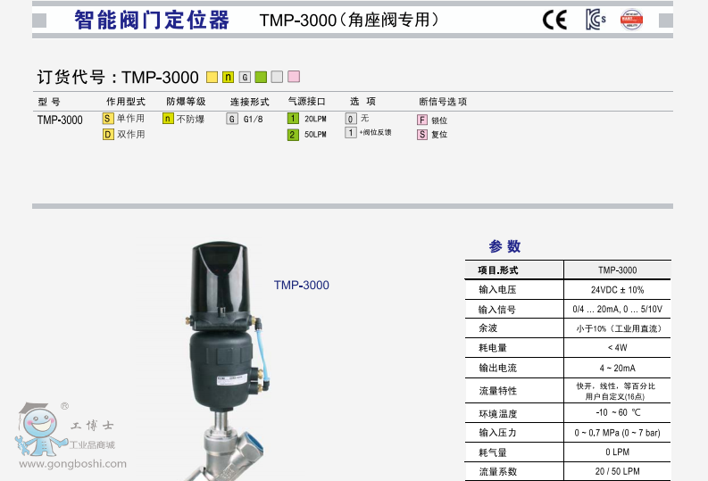Image resolution: width=708 pixels, height=481 pixels.
Task: Click the pink square in 订货代号 row
Action: pos(294,77)
